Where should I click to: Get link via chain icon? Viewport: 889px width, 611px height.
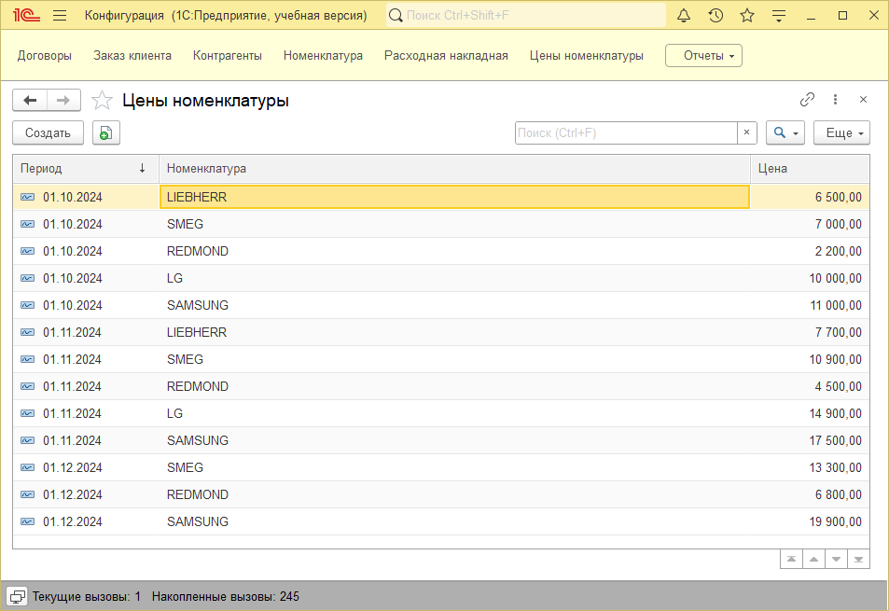(x=807, y=100)
